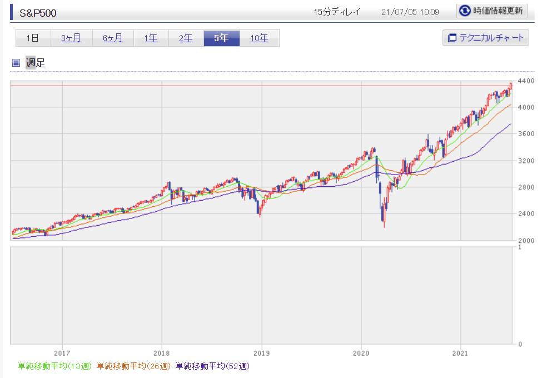The image size is (542, 378).
Task: Click the 3600 price axis label
Action: [526, 134]
